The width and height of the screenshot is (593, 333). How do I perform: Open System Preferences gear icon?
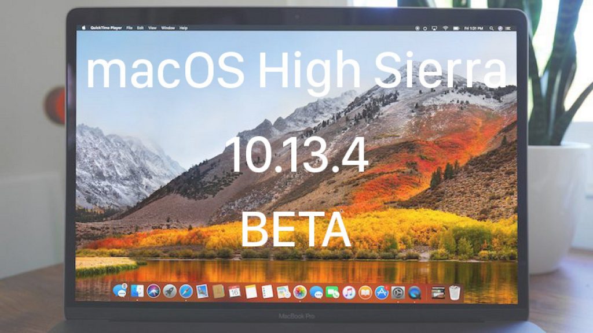coord(398,293)
